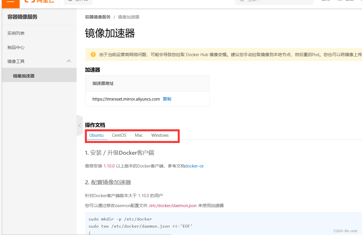The height and width of the screenshot is (235, 362).
Task: Switch to the Mac tab
Action: click(x=139, y=135)
